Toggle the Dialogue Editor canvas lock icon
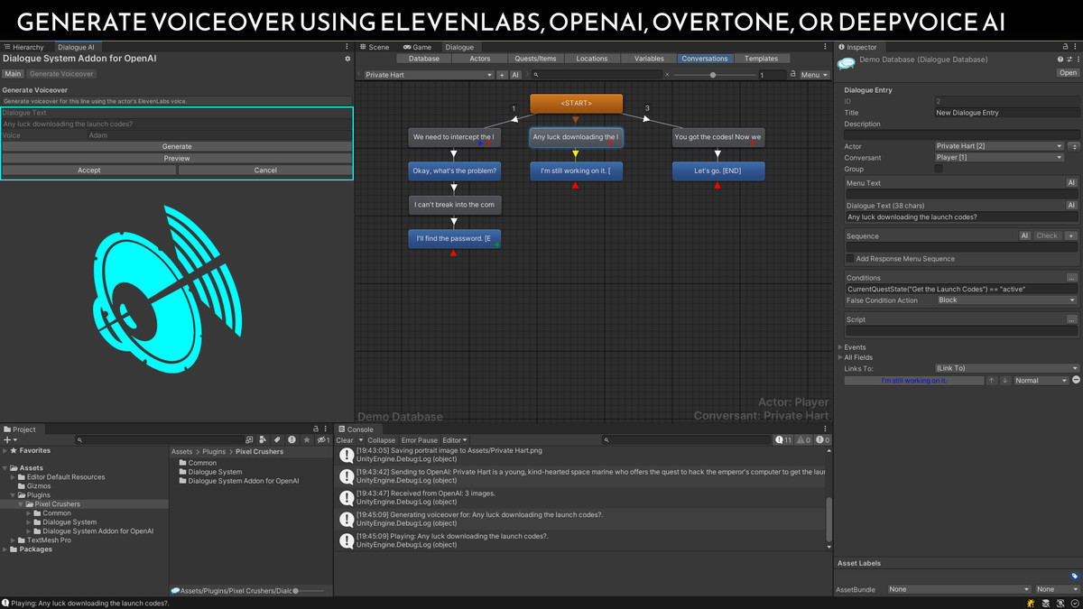The width and height of the screenshot is (1083, 609). click(x=792, y=75)
